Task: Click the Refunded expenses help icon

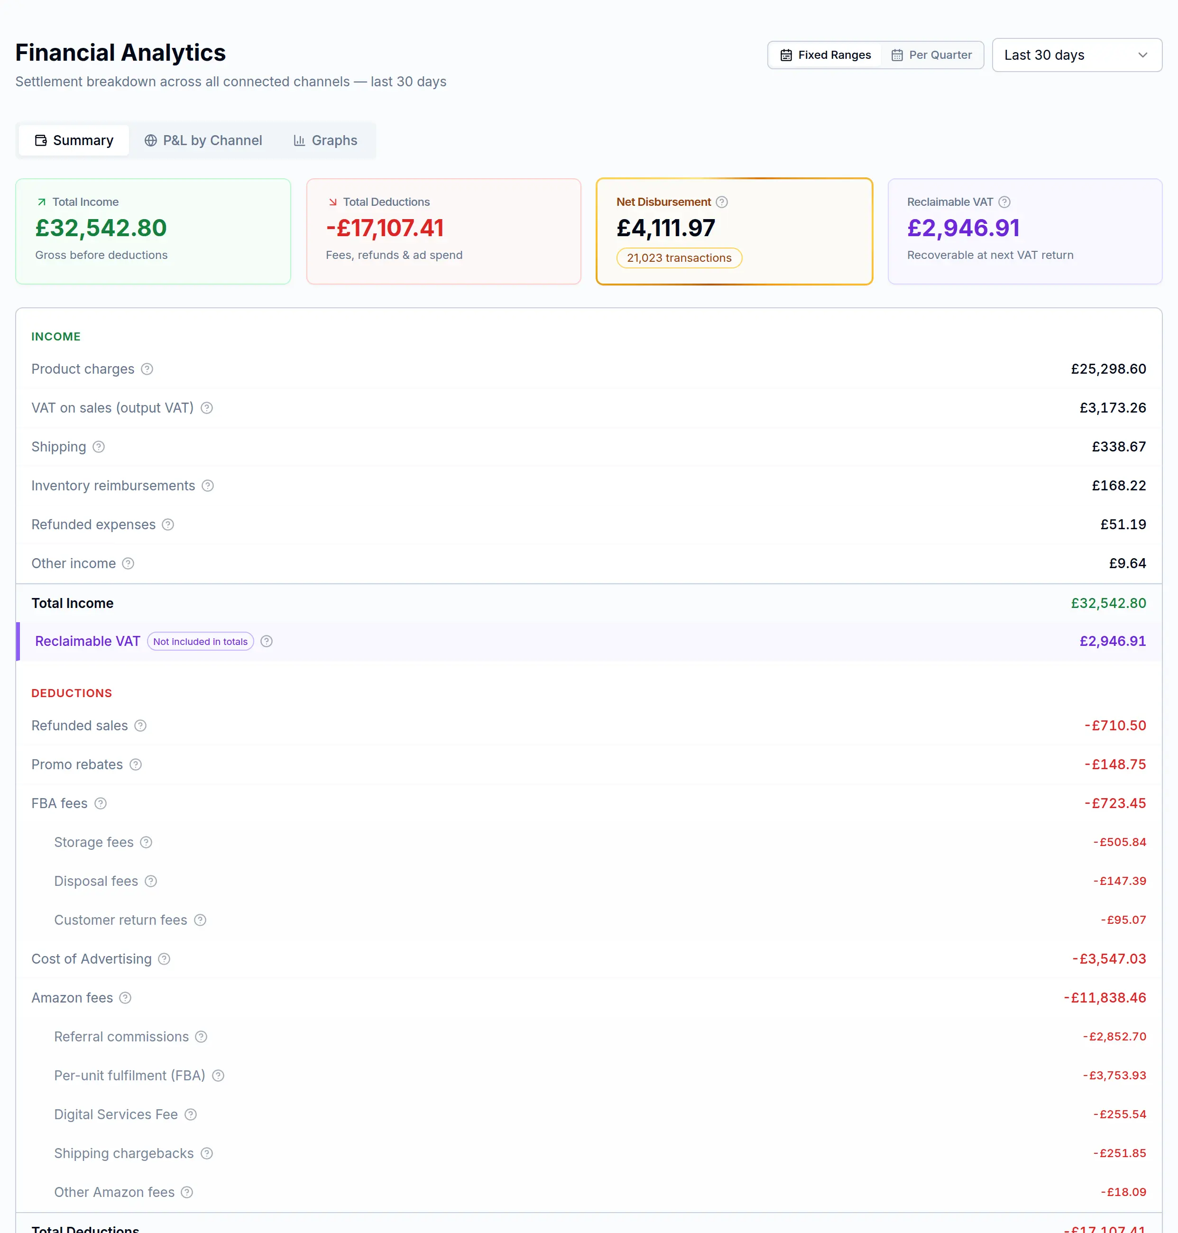Action: click(168, 525)
